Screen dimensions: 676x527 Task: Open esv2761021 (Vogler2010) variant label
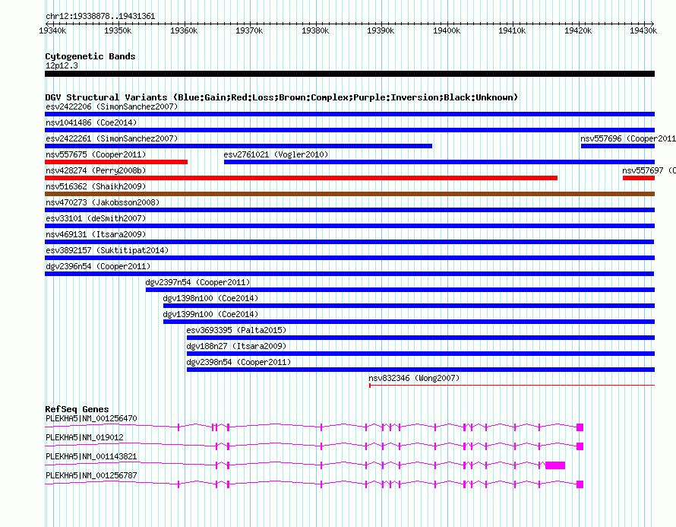point(276,154)
